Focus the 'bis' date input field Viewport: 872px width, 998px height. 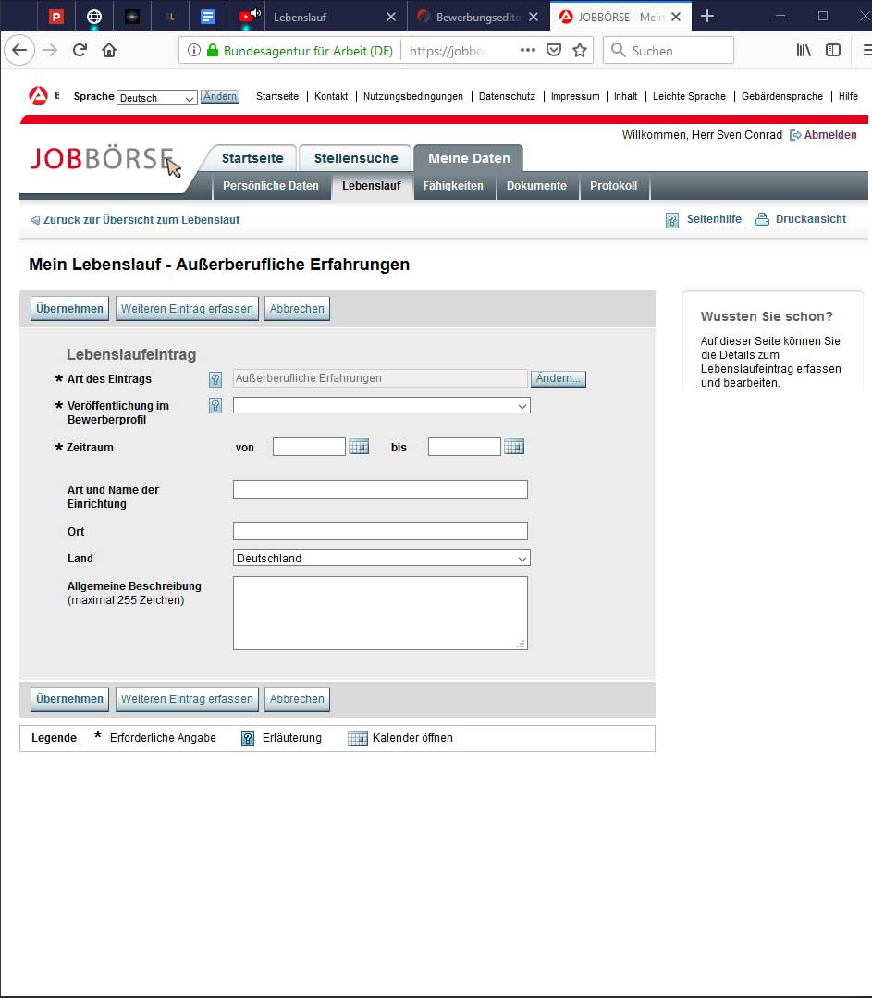[464, 447]
